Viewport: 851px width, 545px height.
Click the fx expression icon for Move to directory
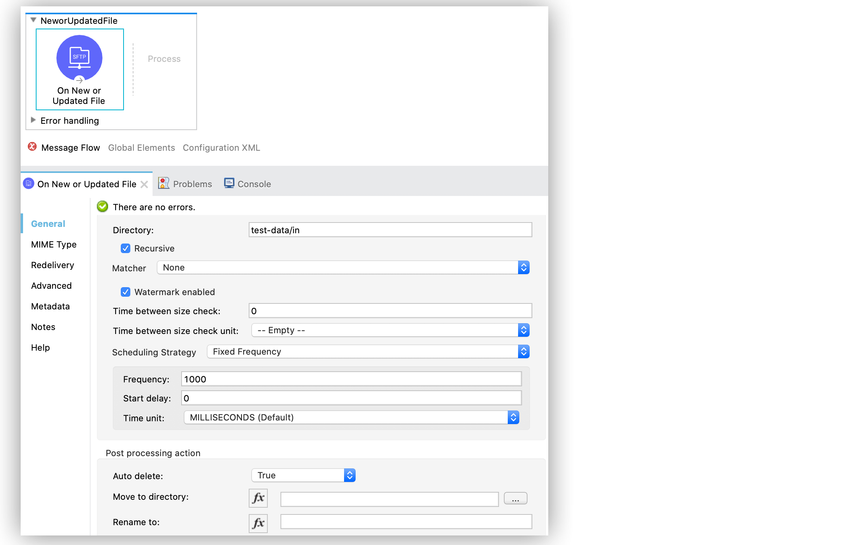[x=258, y=498]
